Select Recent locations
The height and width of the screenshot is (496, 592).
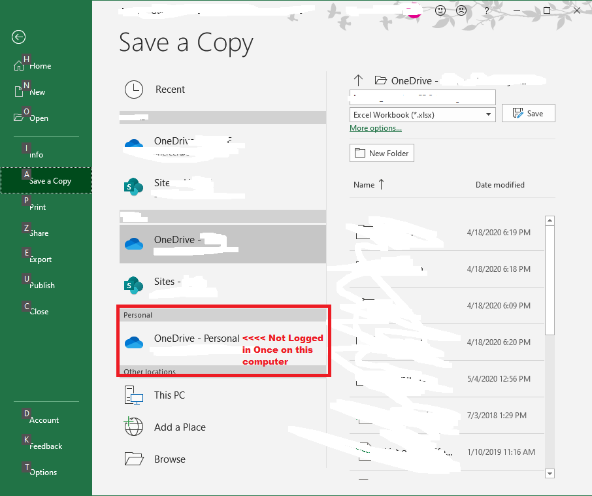[223, 90]
